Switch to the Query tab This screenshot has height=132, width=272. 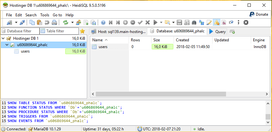pos(217,31)
